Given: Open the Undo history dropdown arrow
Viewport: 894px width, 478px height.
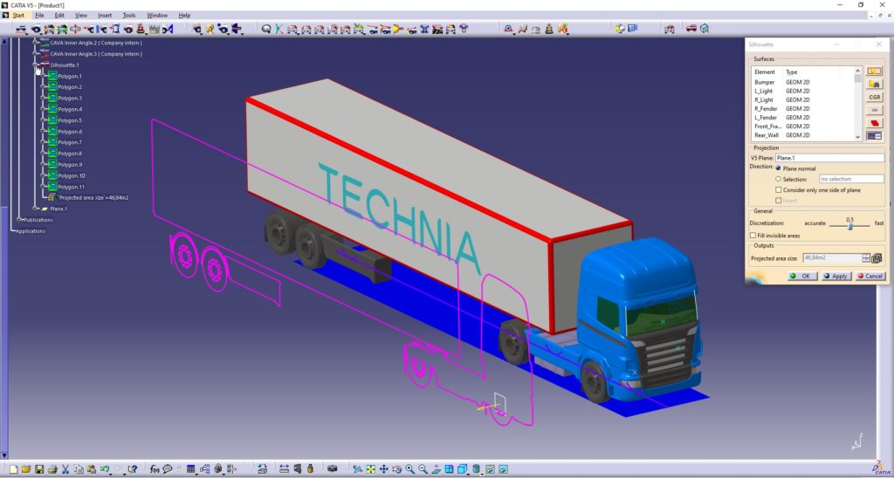Looking at the screenshot, I should pos(111,473).
